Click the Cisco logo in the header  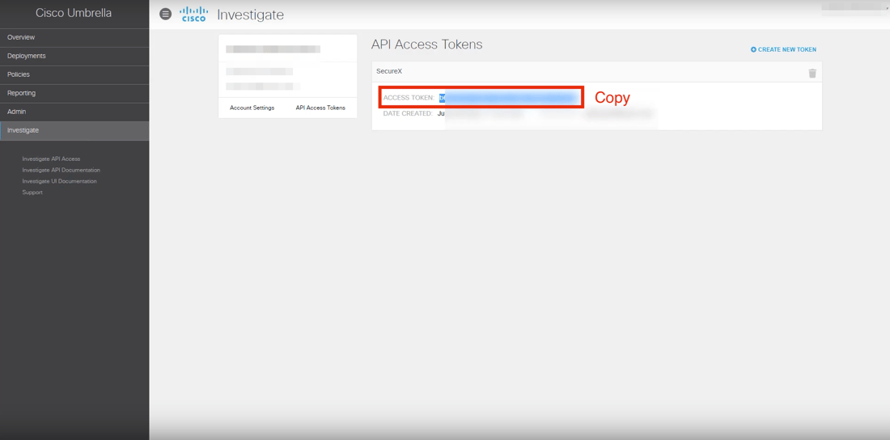tap(193, 15)
